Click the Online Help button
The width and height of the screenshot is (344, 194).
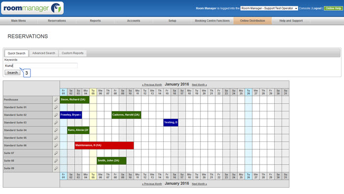pos(333,8)
